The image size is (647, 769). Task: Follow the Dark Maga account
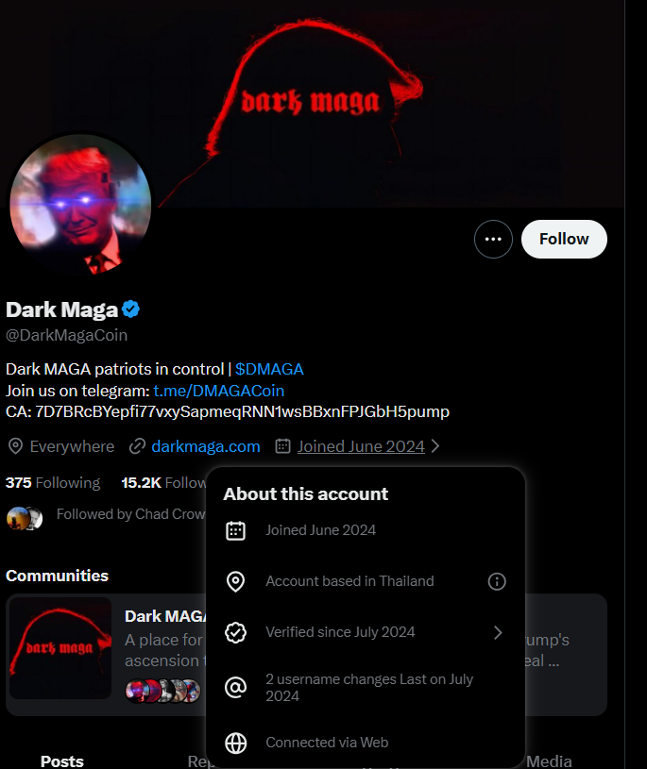[564, 240]
